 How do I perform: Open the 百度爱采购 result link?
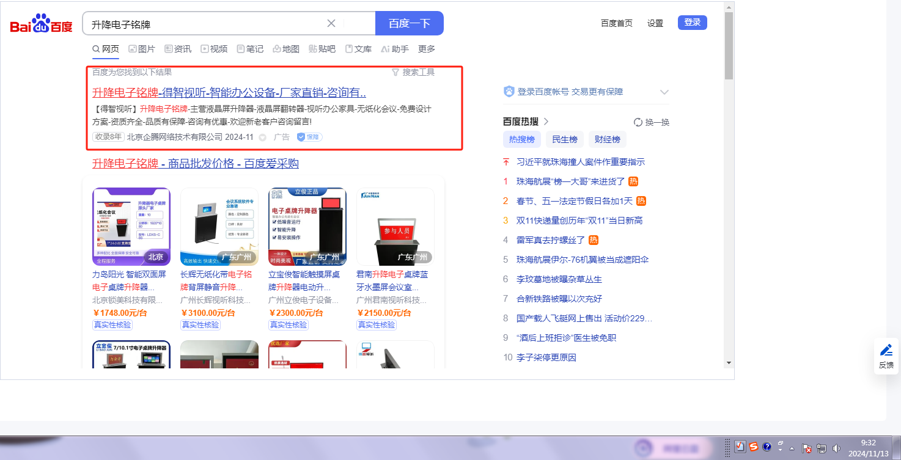[x=196, y=164]
